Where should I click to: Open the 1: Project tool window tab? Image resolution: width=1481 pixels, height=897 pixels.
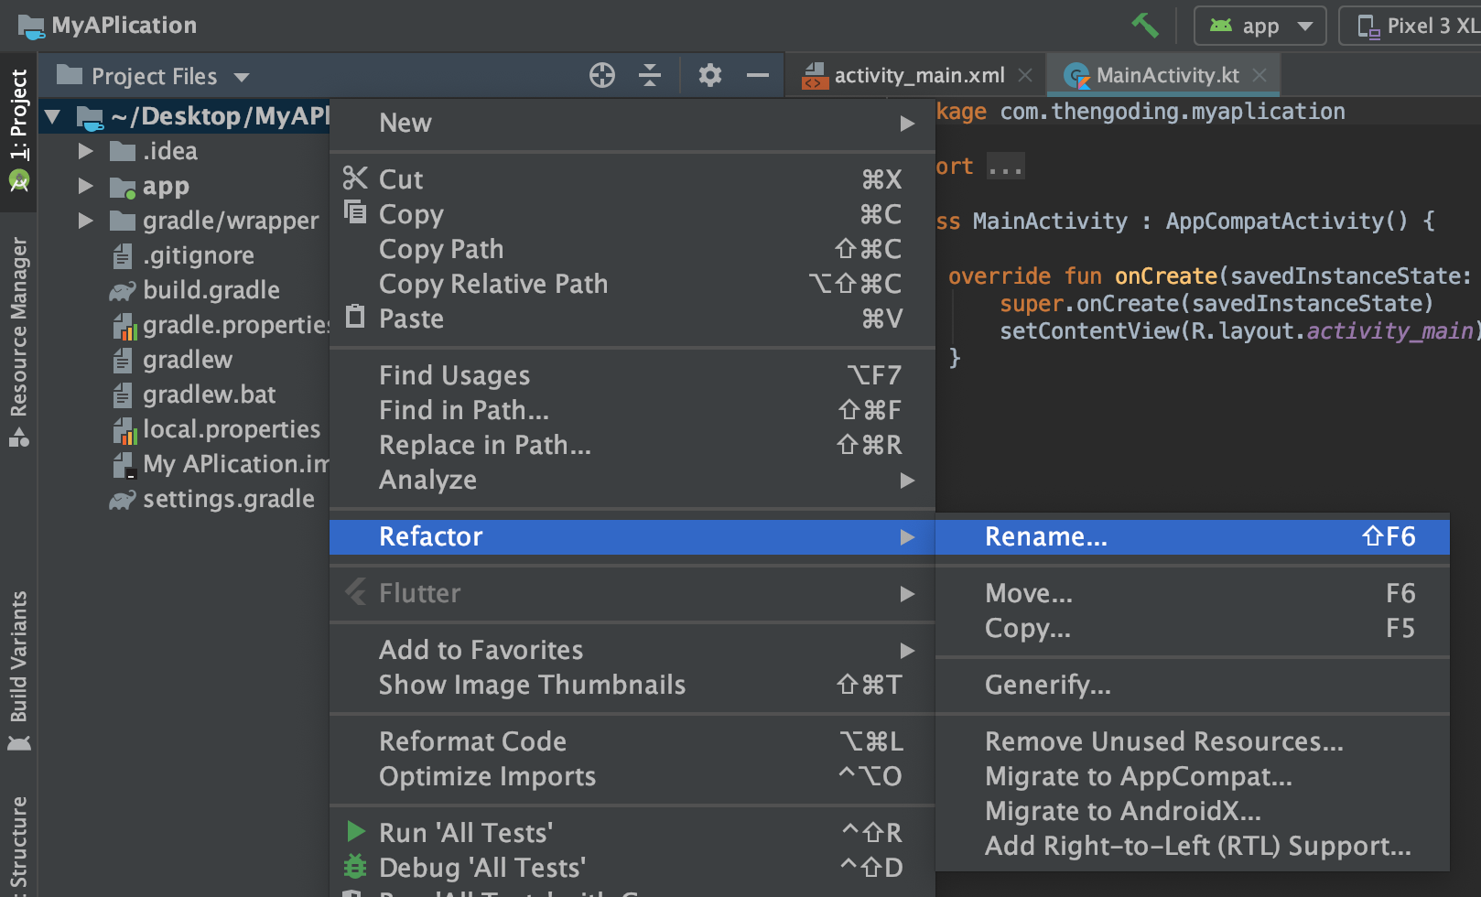tap(18, 131)
